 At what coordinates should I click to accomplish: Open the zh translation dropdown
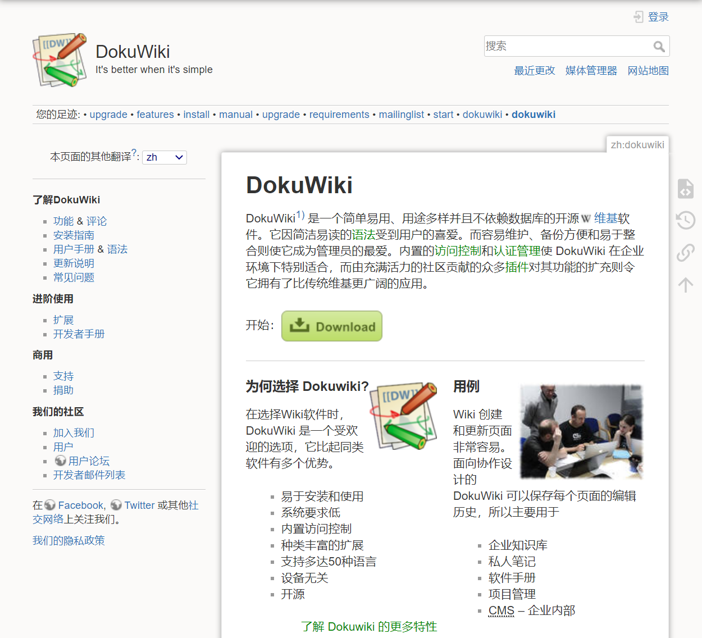tap(164, 157)
